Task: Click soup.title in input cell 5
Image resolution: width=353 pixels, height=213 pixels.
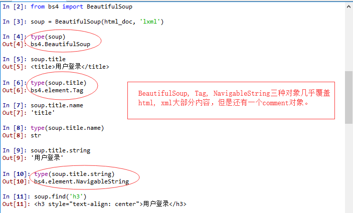Action: tap(48, 59)
